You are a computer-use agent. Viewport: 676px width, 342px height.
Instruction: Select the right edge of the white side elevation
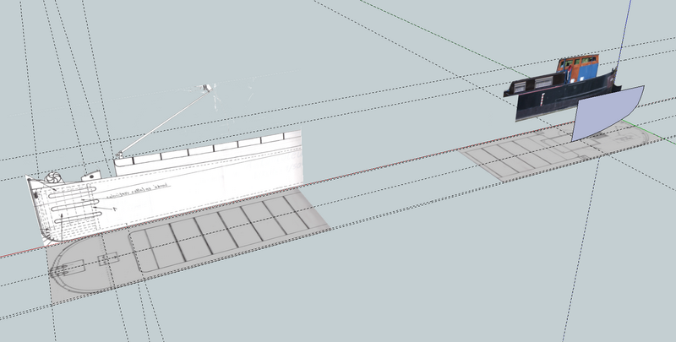[x=302, y=160]
